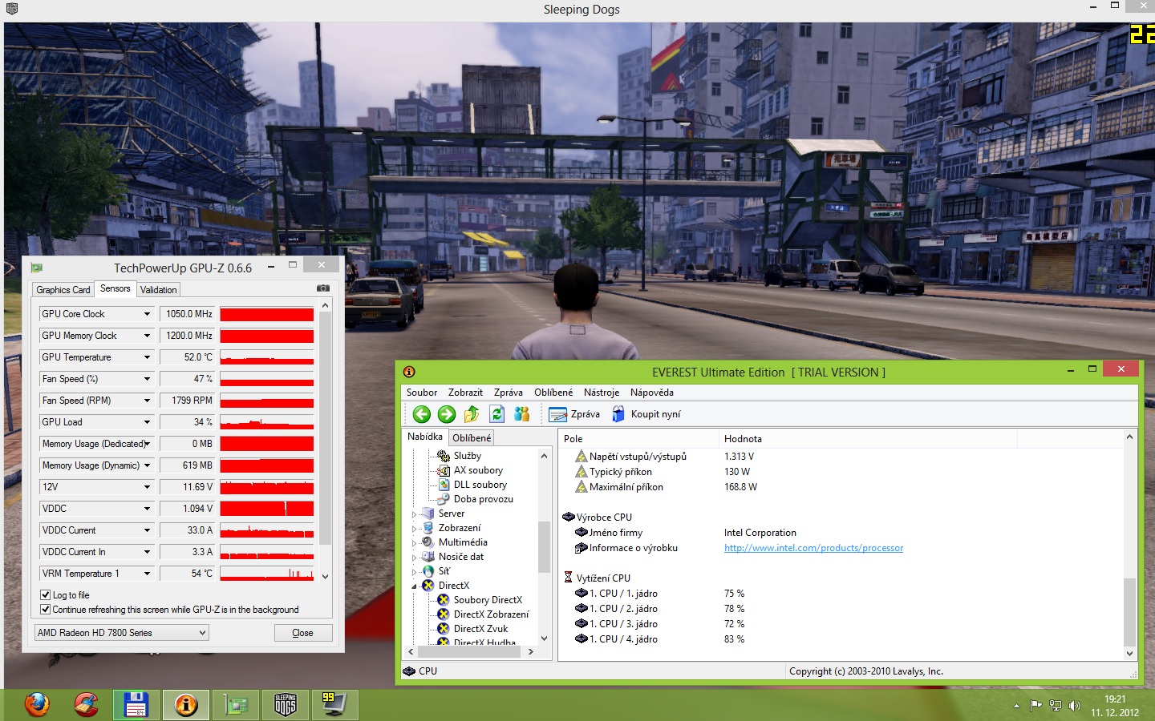Open the Fraps taskbar icon showing 99
The width and height of the screenshot is (1155, 721).
pos(334,705)
